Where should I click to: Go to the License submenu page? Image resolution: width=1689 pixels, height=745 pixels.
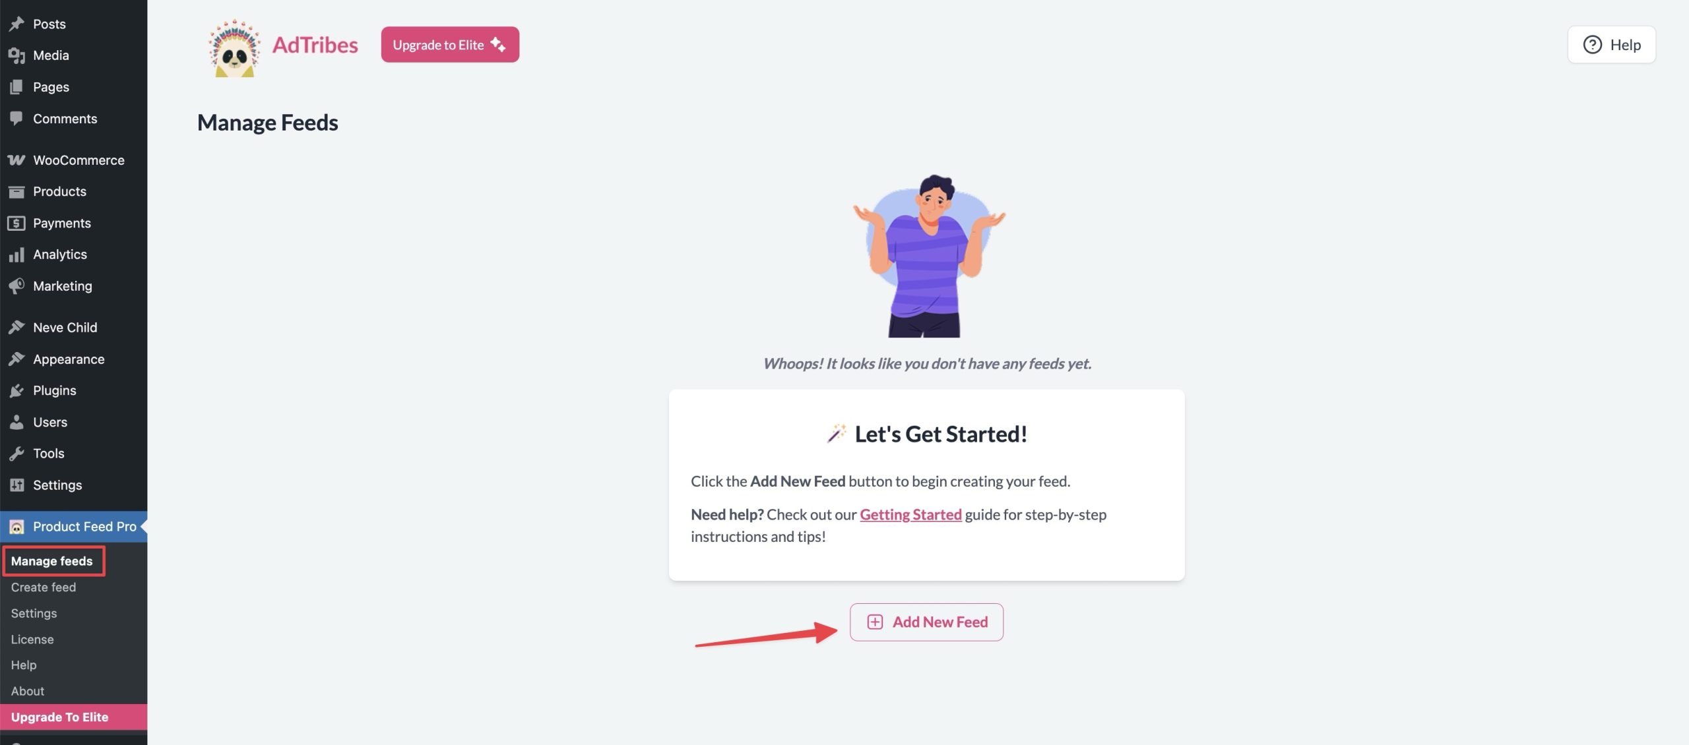(32, 639)
